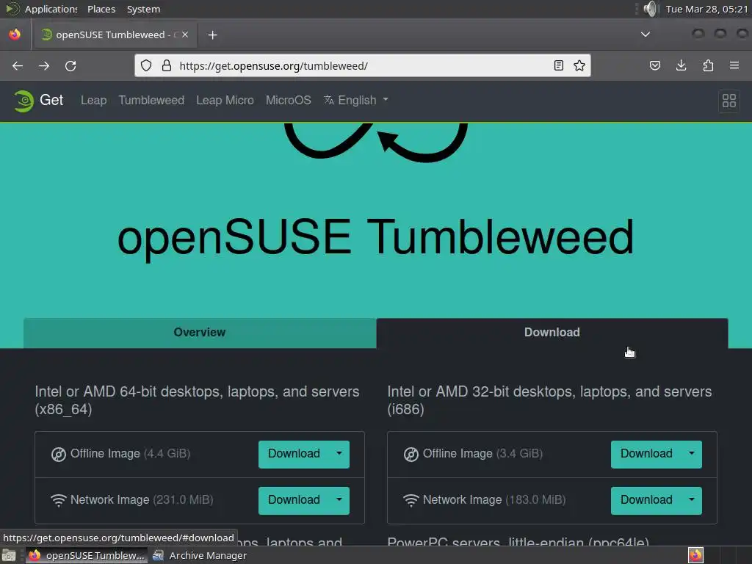Bookmark this page with the star

click(x=579, y=65)
